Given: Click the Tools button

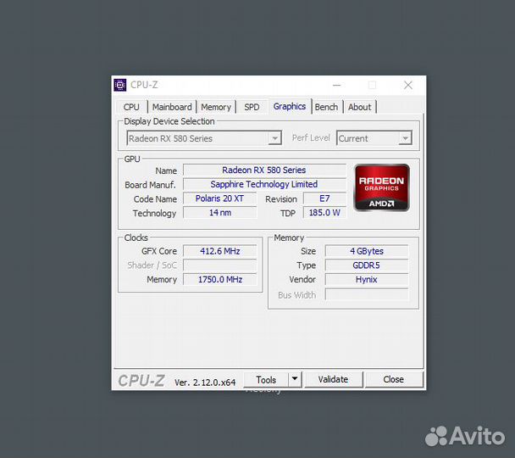Looking at the screenshot, I should tap(266, 380).
